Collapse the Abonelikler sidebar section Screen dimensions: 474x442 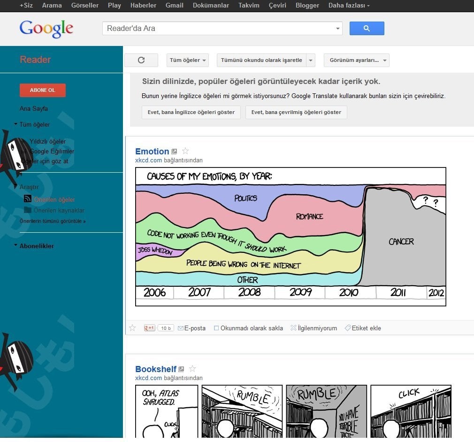pos(15,245)
